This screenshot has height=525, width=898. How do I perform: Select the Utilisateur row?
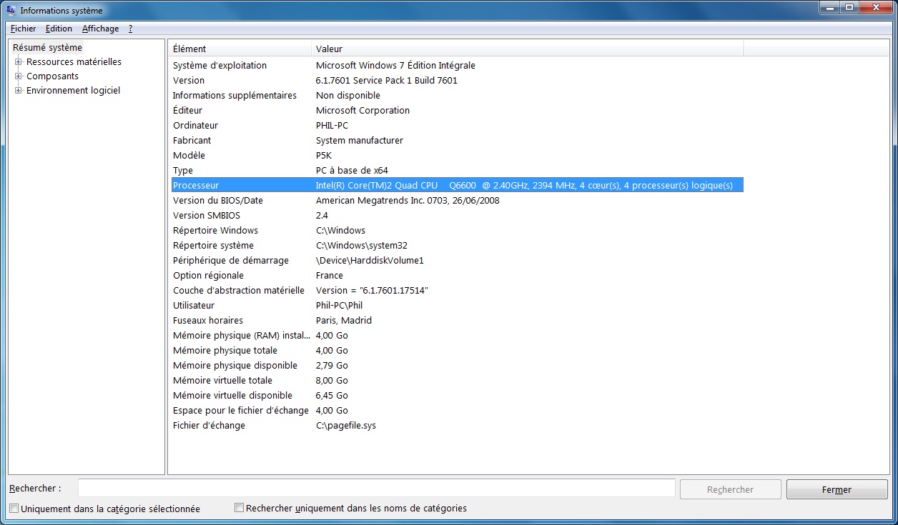click(x=456, y=305)
